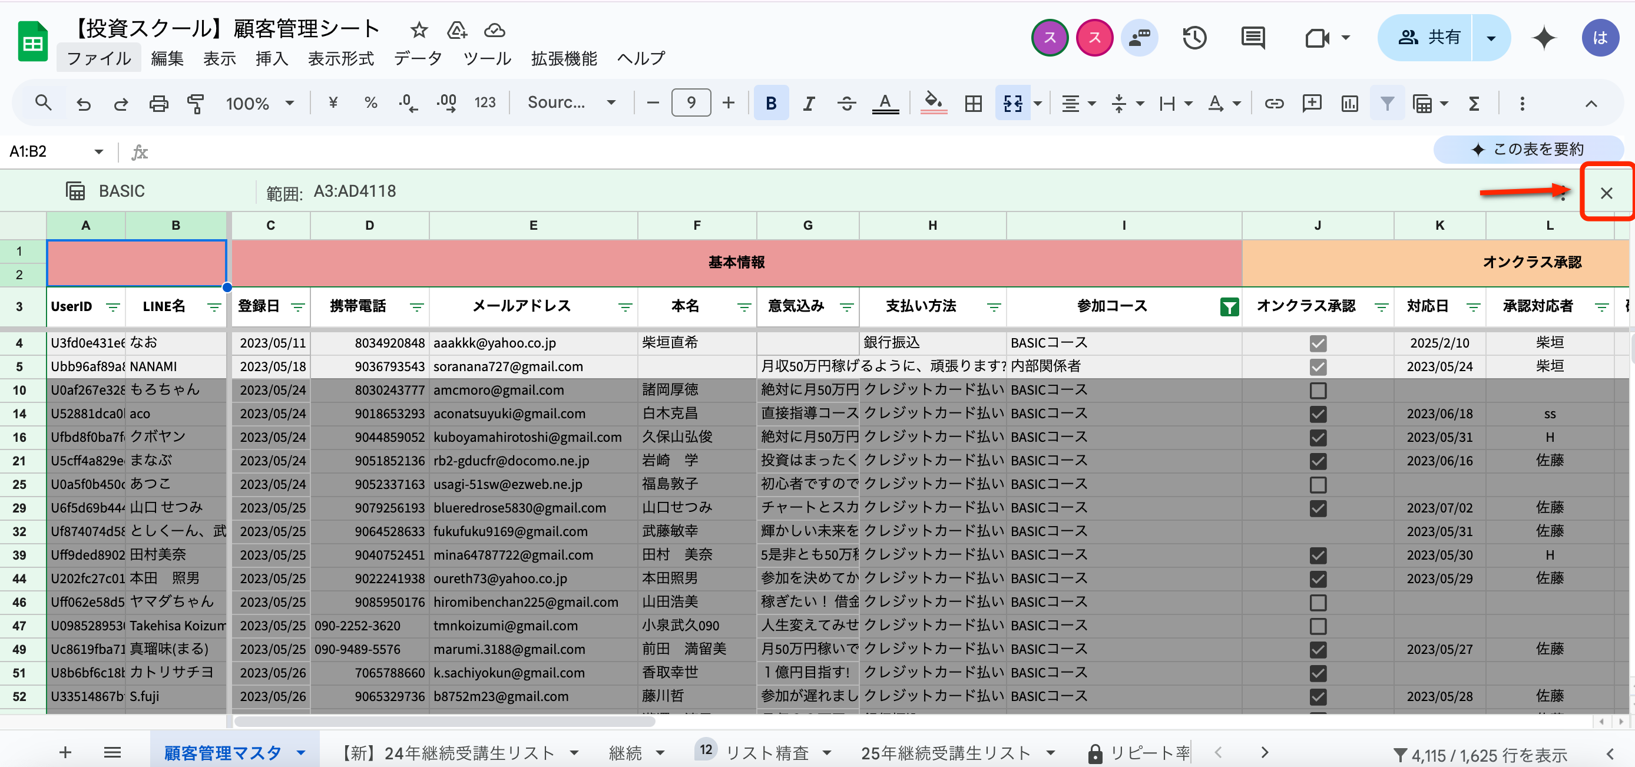Apply strikethrough formatting
1635x767 pixels.
click(x=847, y=103)
